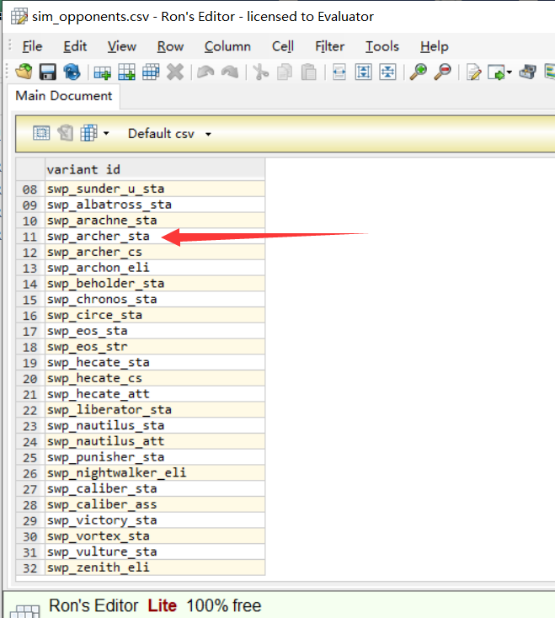Switch to the Main Document tab
555x618 pixels.
pyautogui.click(x=64, y=96)
